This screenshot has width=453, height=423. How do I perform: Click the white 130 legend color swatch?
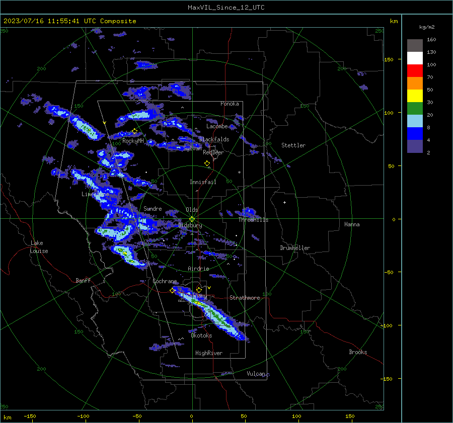(415, 58)
